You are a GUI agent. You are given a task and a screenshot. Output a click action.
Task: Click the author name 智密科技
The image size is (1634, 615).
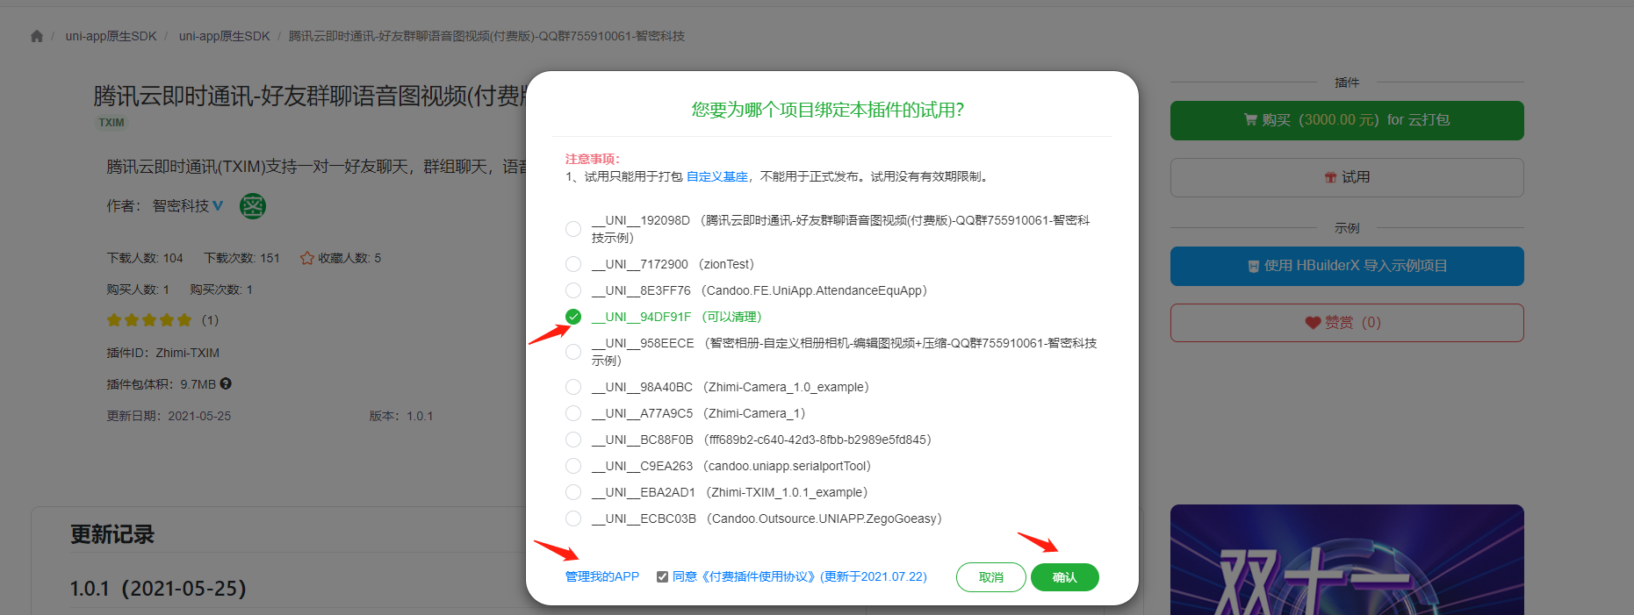(181, 205)
